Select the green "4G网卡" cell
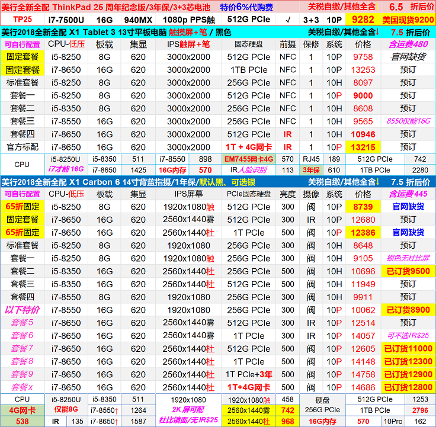The height and width of the screenshot is (427, 436). pyautogui.click(x=23, y=410)
